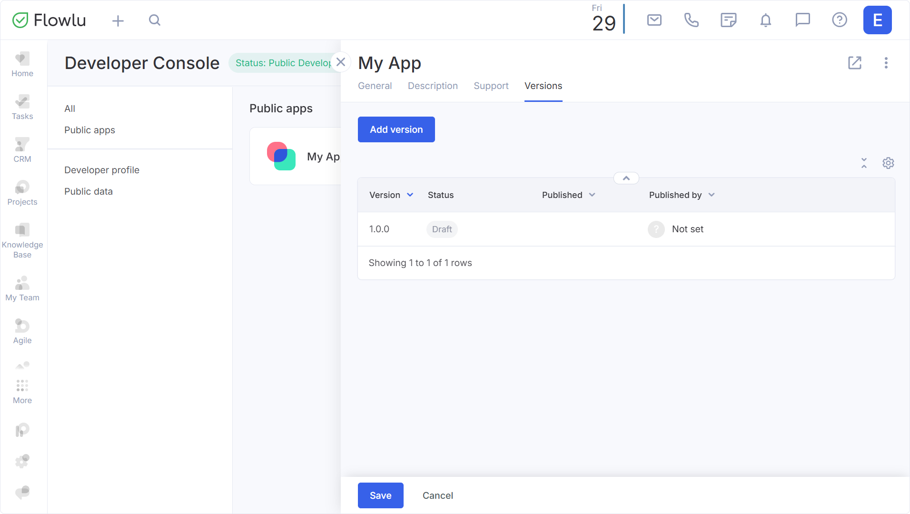This screenshot has height=514, width=910.
Task: Open Tasks module
Action: 22,107
